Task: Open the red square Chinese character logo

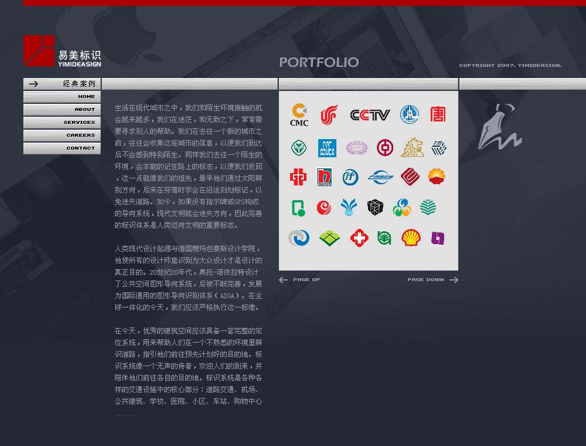Action: (438, 114)
